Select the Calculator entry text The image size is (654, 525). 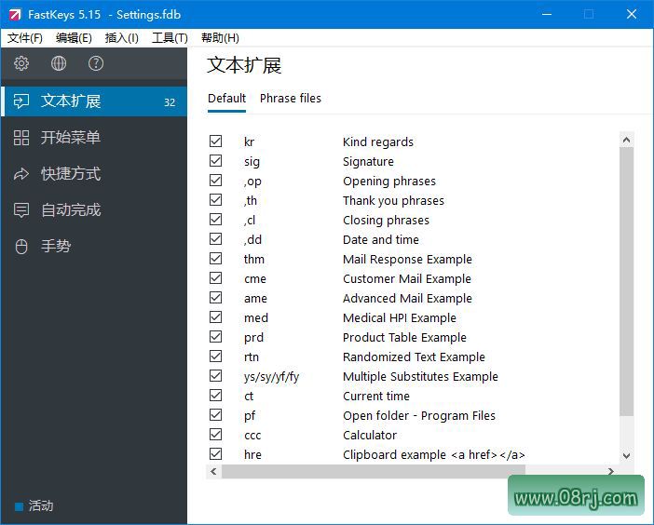[370, 436]
